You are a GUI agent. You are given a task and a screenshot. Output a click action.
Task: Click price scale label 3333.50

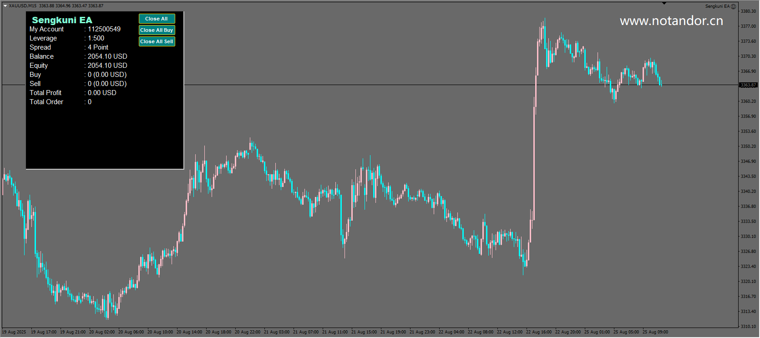click(748, 222)
